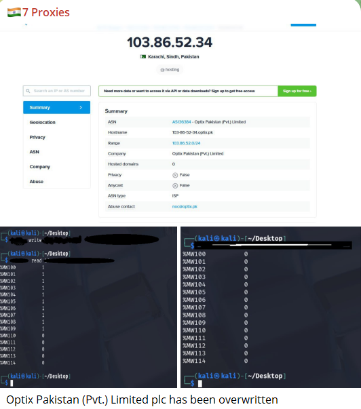Viewport: 361px width, 409px height.
Task: Click the search magnifier icon
Action: click(x=28, y=91)
